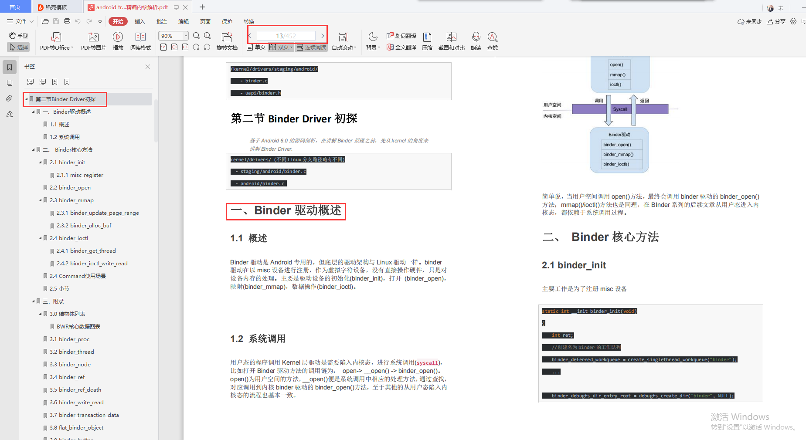This screenshot has height=440, width=806.
Task: Open the attachments panel in the sidebar
Action: pyautogui.click(x=10, y=98)
